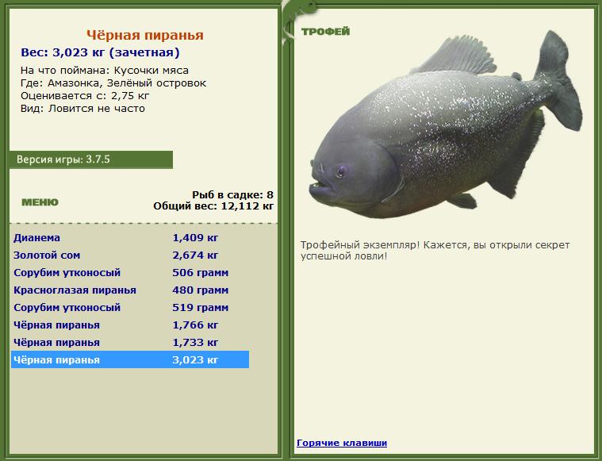Select highlighted Чёрная пиранья 3,023 кг row
The width and height of the screenshot is (602, 461).
coord(130,360)
